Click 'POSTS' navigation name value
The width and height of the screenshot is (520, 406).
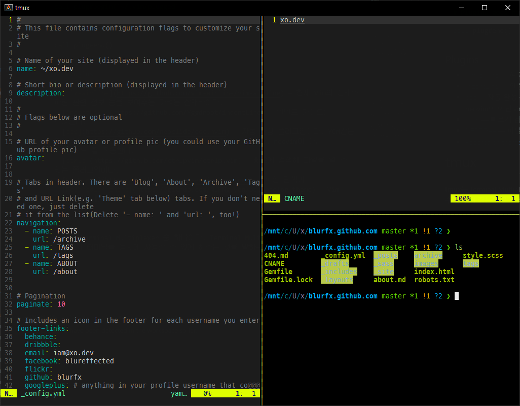[67, 231]
